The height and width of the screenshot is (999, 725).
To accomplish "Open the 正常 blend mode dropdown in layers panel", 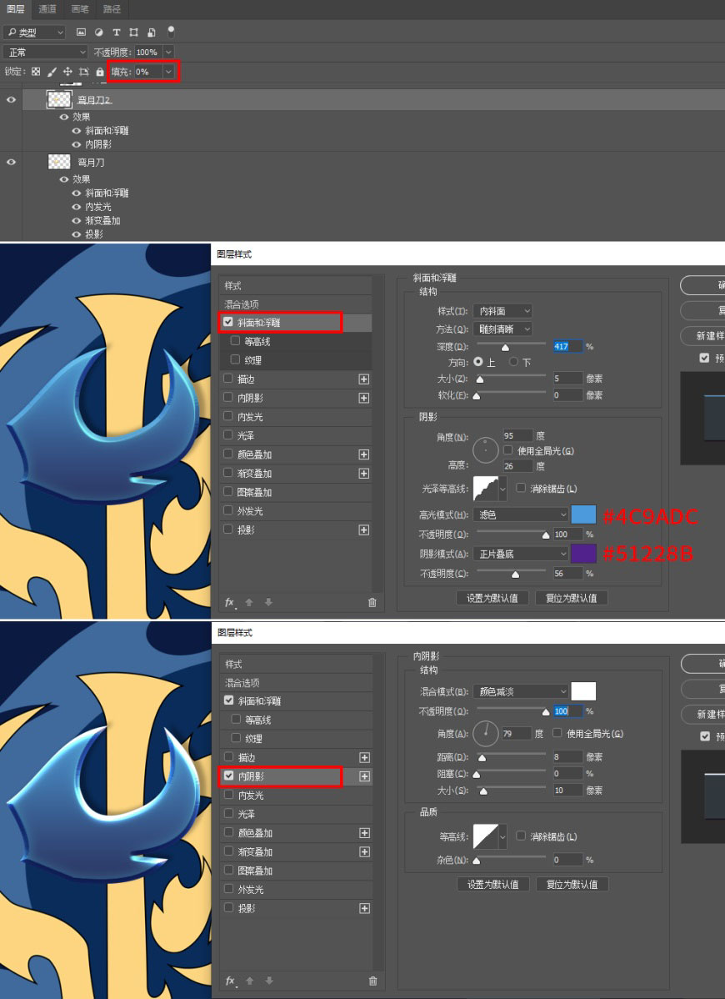I will point(45,53).
